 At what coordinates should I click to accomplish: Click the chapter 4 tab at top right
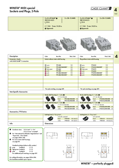click(116, 11)
